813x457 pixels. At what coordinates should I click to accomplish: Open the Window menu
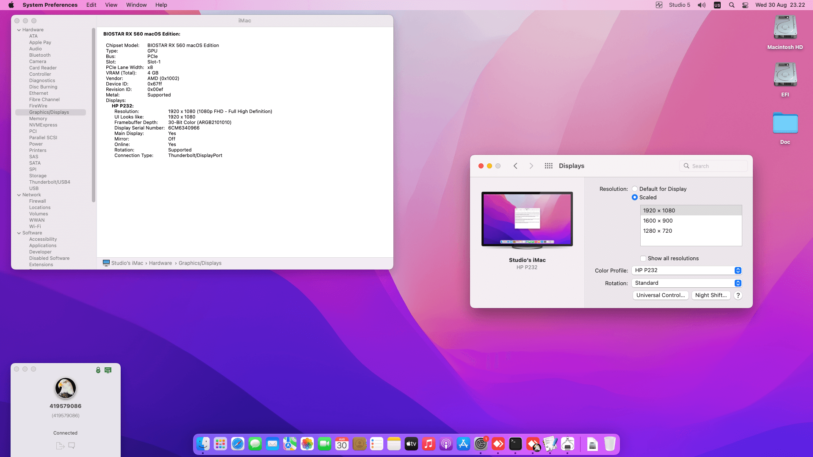click(x=136, y=5)
